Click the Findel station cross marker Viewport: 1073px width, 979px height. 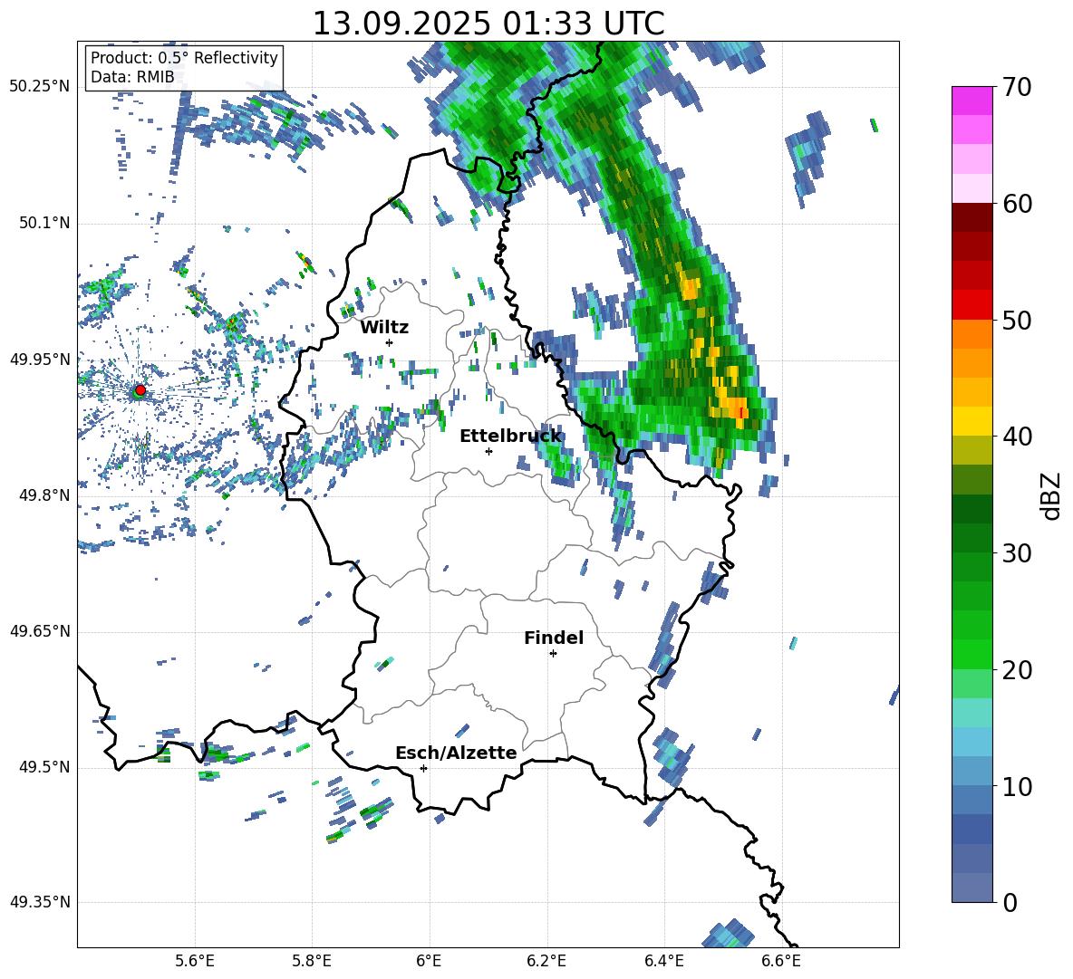pyautogui.click(x=553, y=654)
